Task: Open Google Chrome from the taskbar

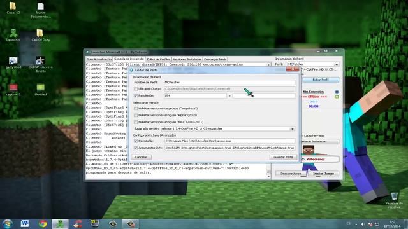Action: click(x=43, y=224)
